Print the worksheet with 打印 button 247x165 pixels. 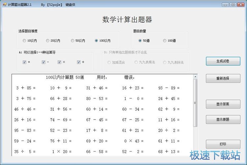pos(223,144)
